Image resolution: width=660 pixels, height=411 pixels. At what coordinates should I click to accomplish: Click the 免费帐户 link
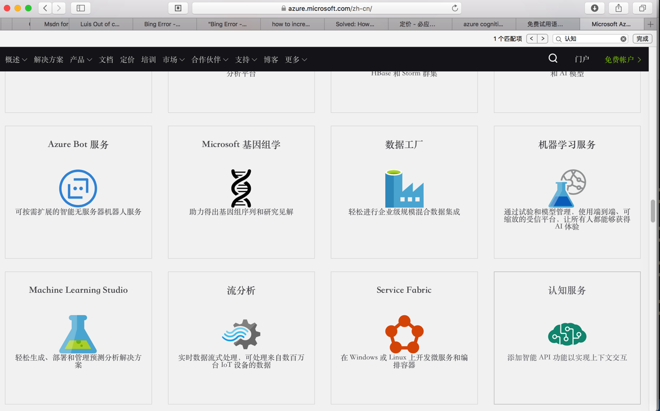[623, 60]
